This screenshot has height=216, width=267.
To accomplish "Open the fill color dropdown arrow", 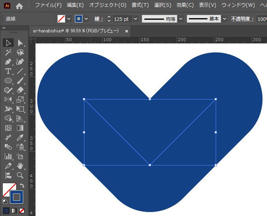I will (69, 19).
